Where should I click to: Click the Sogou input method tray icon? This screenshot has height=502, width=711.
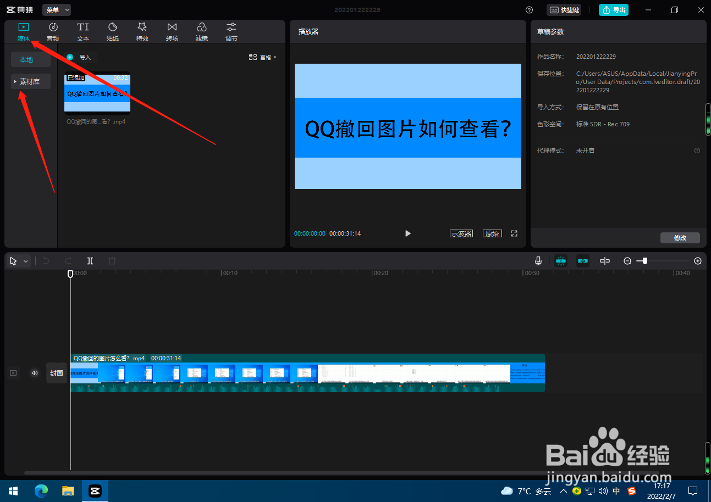[631, 491]
